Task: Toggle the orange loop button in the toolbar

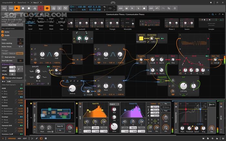Action: [x=47, y=8]
